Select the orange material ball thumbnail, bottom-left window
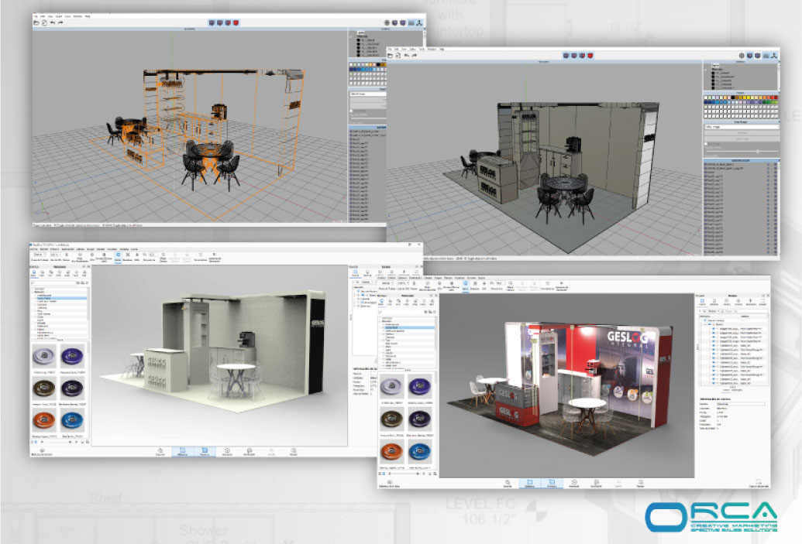This screenshot has width=802, height=544. pyautogui.click(x=44, y=421)
